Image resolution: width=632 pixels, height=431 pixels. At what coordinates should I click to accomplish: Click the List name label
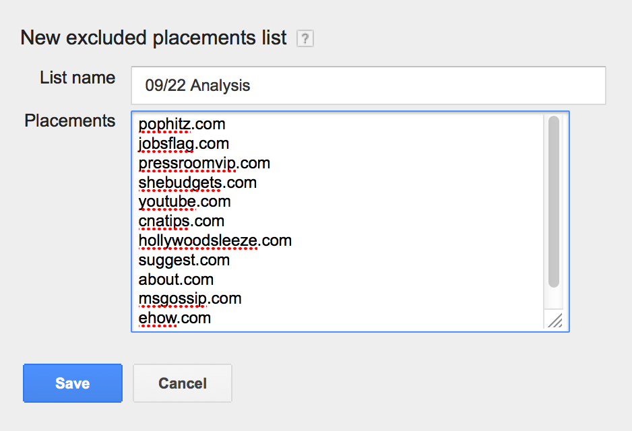[x=77, y=77]
